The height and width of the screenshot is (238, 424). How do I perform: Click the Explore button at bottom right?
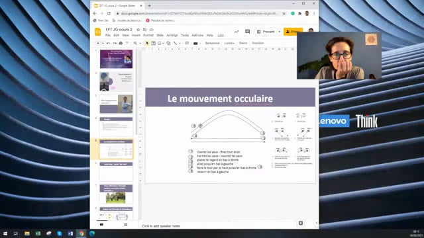coord(301,223)
